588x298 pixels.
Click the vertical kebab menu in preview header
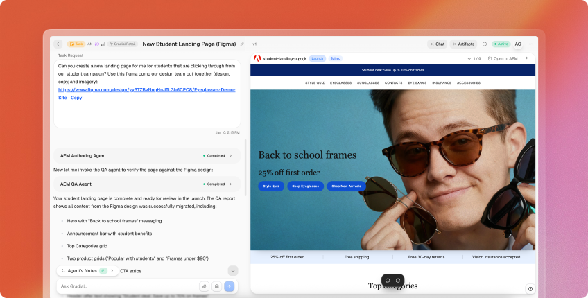click(x=527, y=59)
